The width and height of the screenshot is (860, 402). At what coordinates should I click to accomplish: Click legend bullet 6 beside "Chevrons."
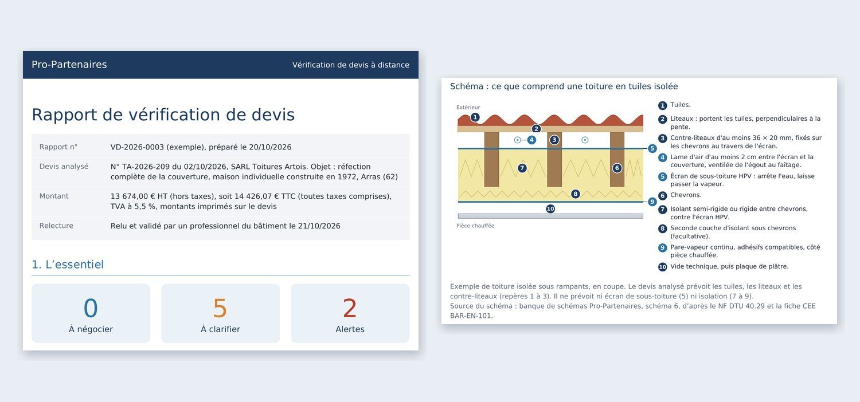click(662, 195)
